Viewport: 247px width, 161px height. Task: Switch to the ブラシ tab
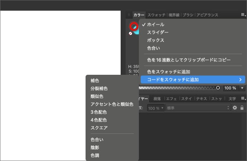pyautogui.click(x=188, y=15)
